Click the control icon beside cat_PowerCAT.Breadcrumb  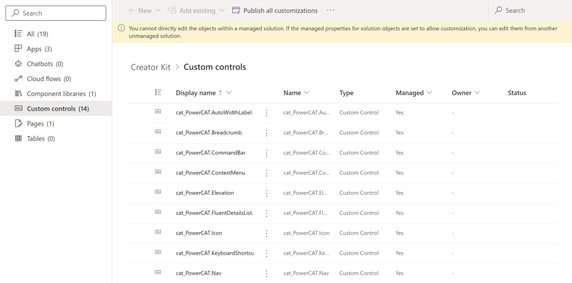tap(158, 132)
